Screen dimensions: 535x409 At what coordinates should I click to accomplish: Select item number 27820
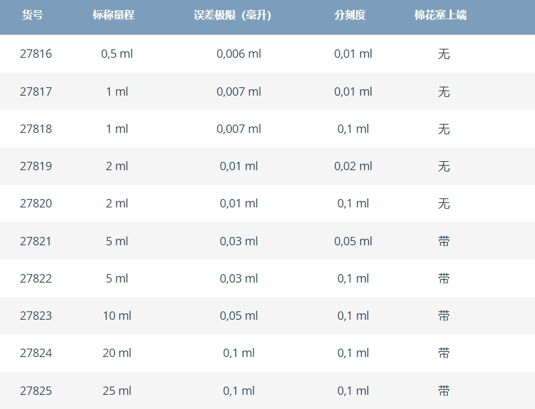(x=36, y=204)
